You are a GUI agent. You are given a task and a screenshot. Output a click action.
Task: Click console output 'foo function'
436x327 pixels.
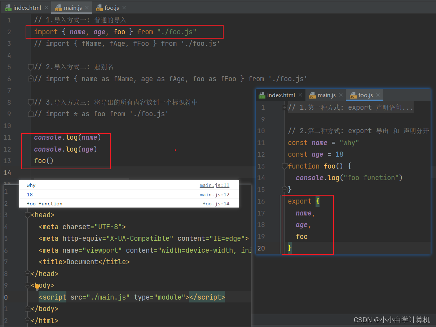44,204
